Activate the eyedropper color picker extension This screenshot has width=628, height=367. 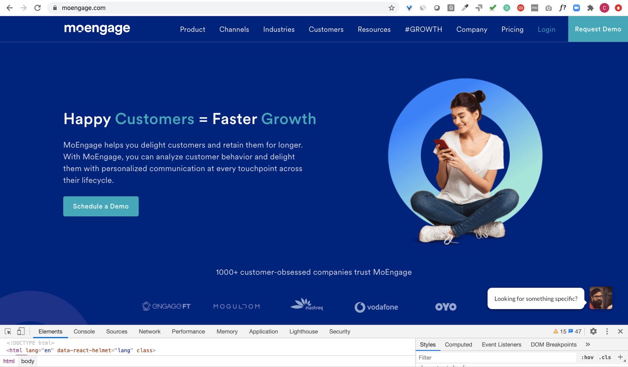click(465, 8)
